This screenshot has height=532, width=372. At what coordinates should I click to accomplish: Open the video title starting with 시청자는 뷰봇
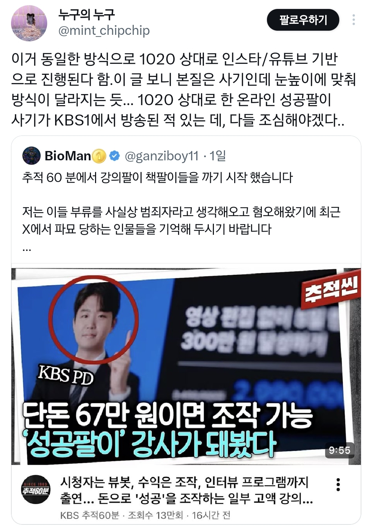click(186, 490)
